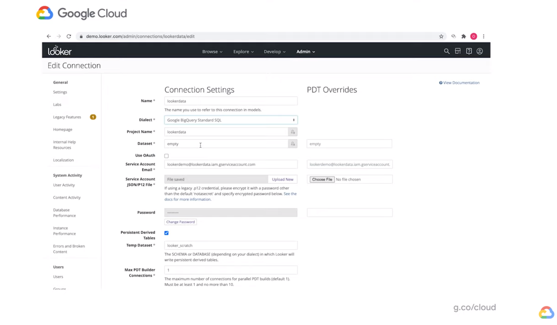The image size is (557, 325).
Task: Open the browser extensions puzzle icon
Action: coord(463,36)
